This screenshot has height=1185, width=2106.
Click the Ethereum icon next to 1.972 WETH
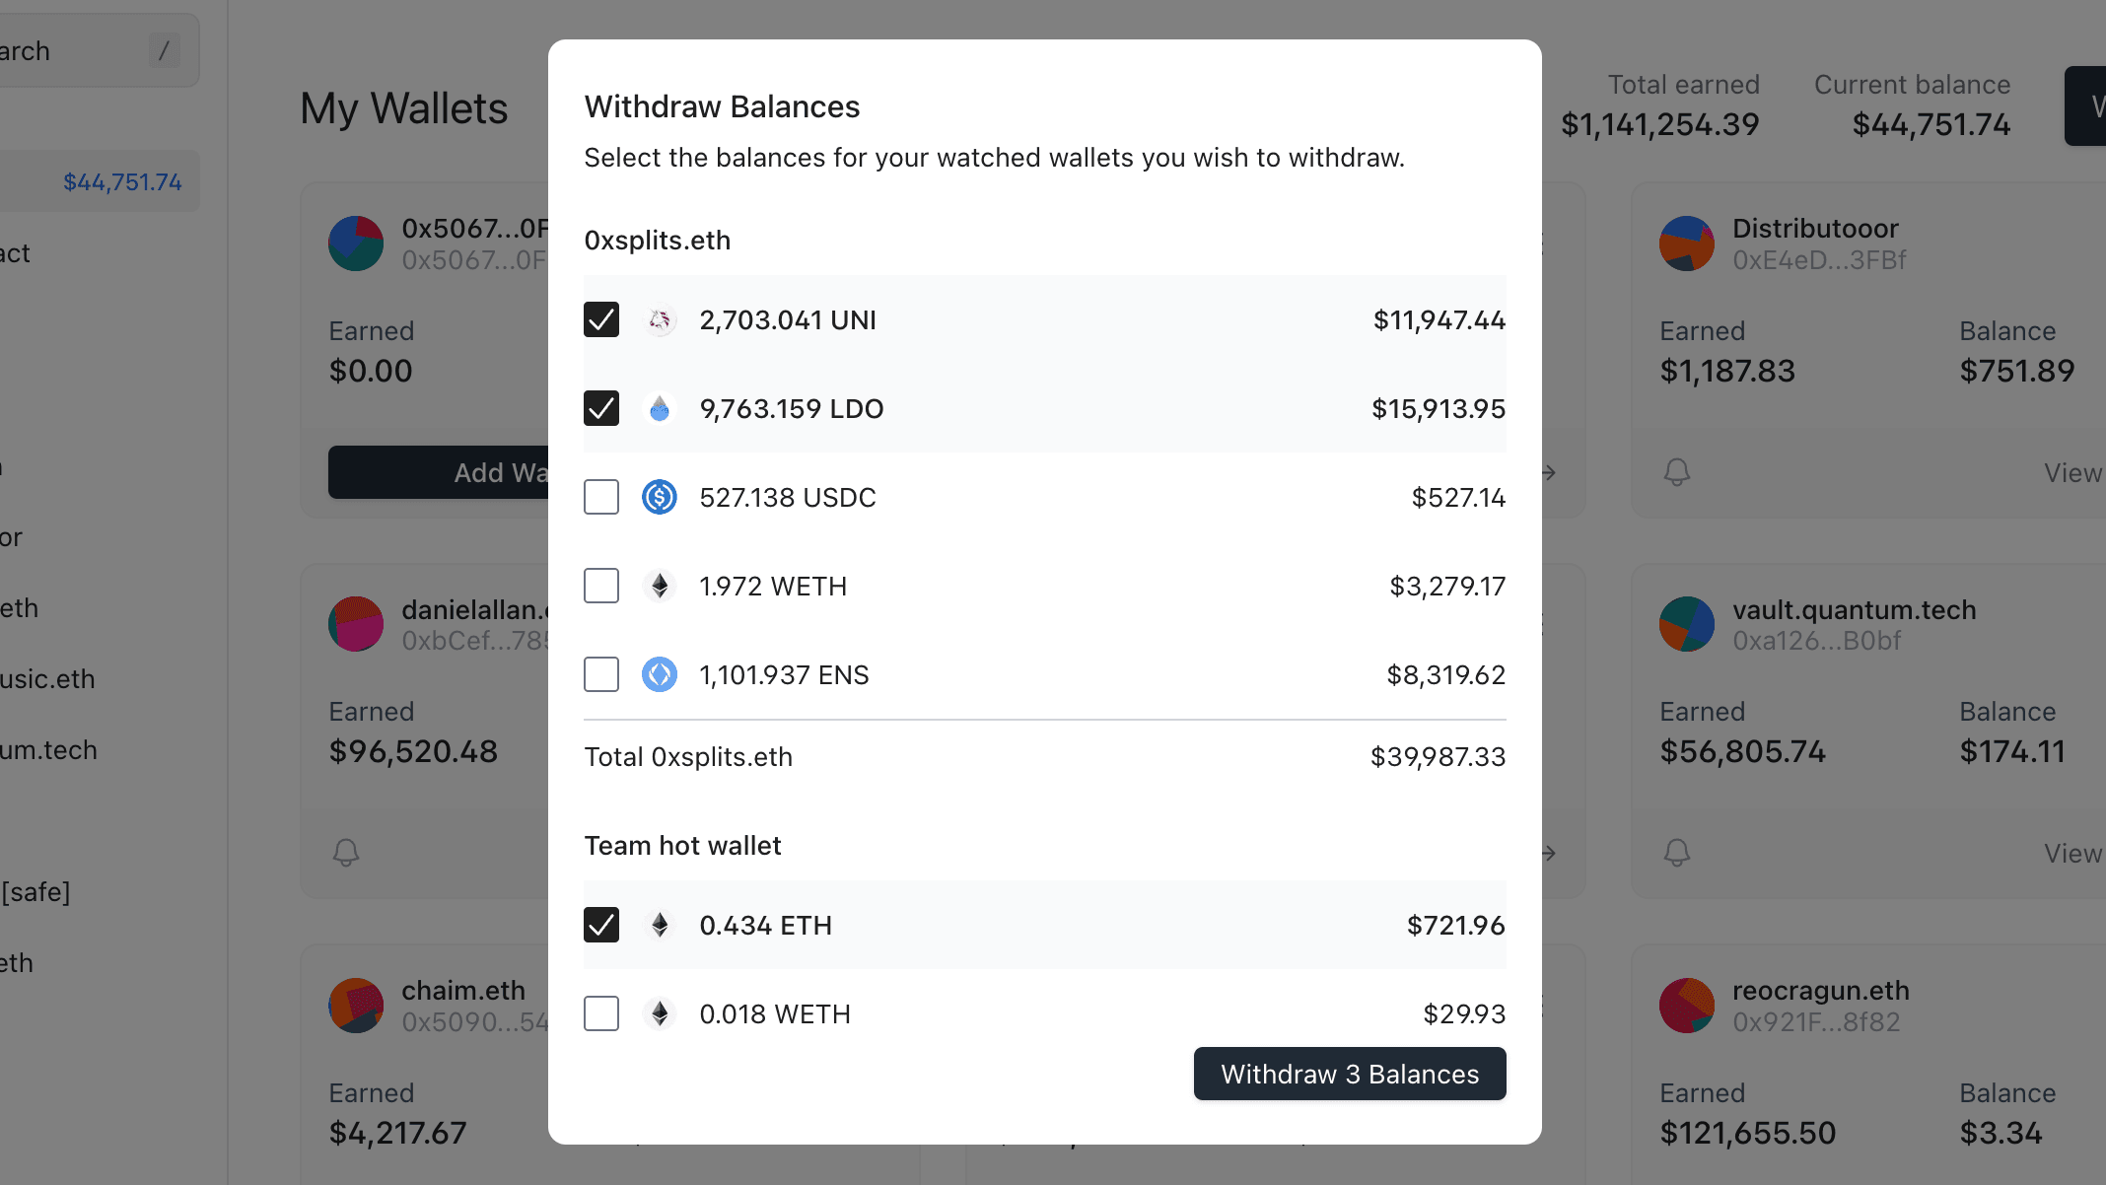[660, 586]
